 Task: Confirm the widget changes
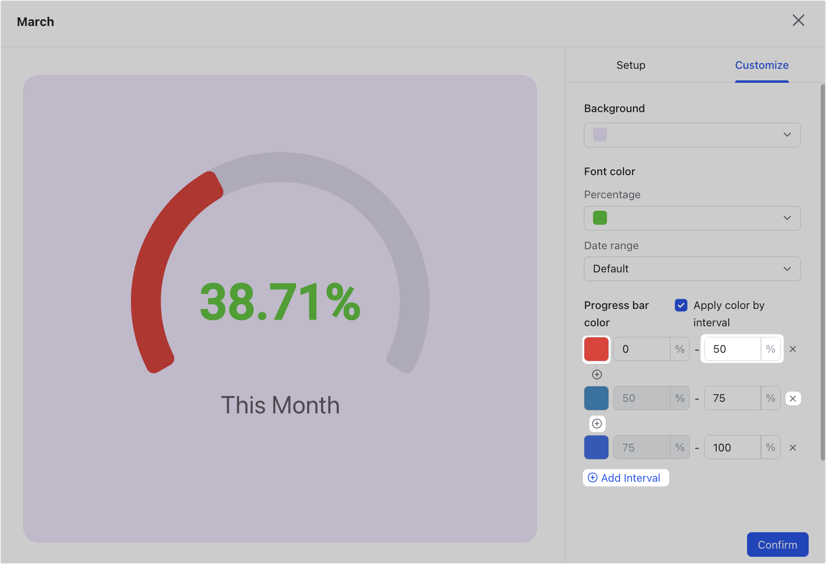coord(777,544)
